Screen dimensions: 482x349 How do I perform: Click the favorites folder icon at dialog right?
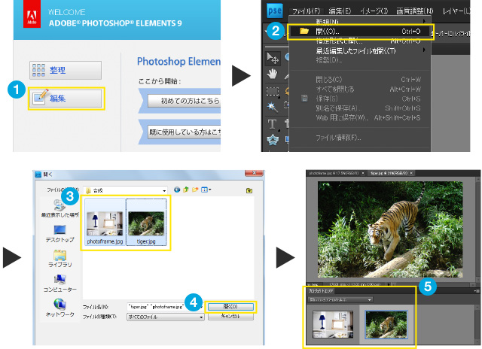point(249,190)
